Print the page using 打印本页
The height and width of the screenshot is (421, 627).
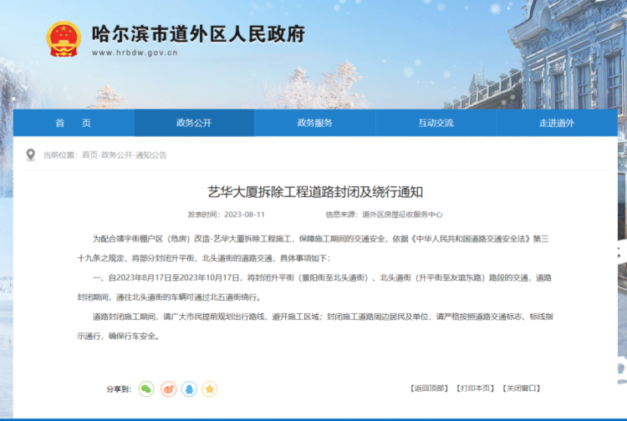point(475,388)
